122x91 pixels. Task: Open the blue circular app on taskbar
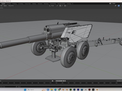[x=48, y=90]
